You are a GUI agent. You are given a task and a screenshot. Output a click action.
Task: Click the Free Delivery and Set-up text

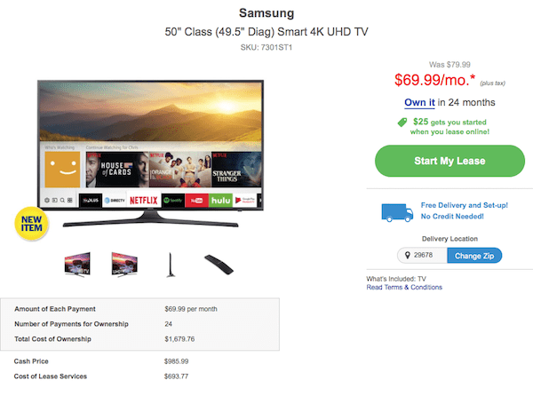465,205
